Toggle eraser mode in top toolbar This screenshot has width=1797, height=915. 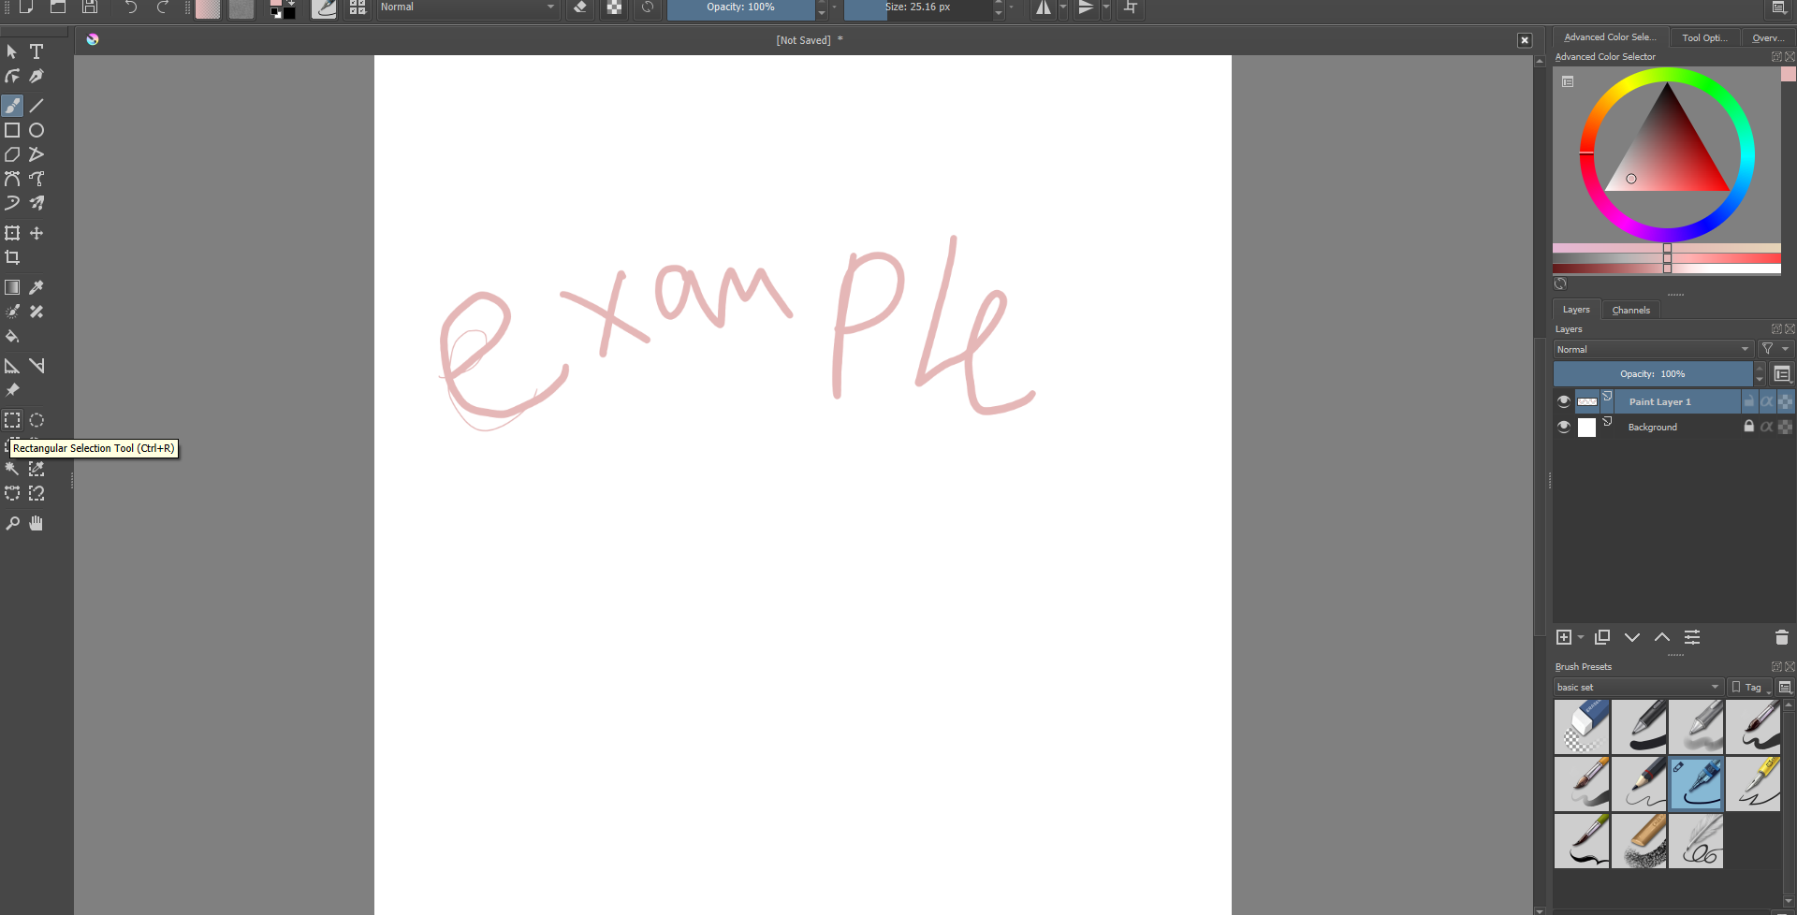pos(580,7)
